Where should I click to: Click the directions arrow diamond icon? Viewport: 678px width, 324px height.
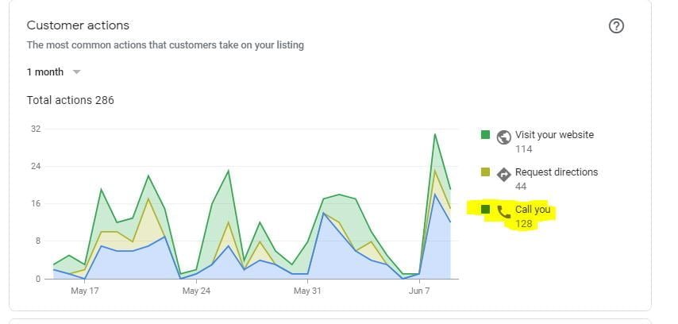coord(503,174)
